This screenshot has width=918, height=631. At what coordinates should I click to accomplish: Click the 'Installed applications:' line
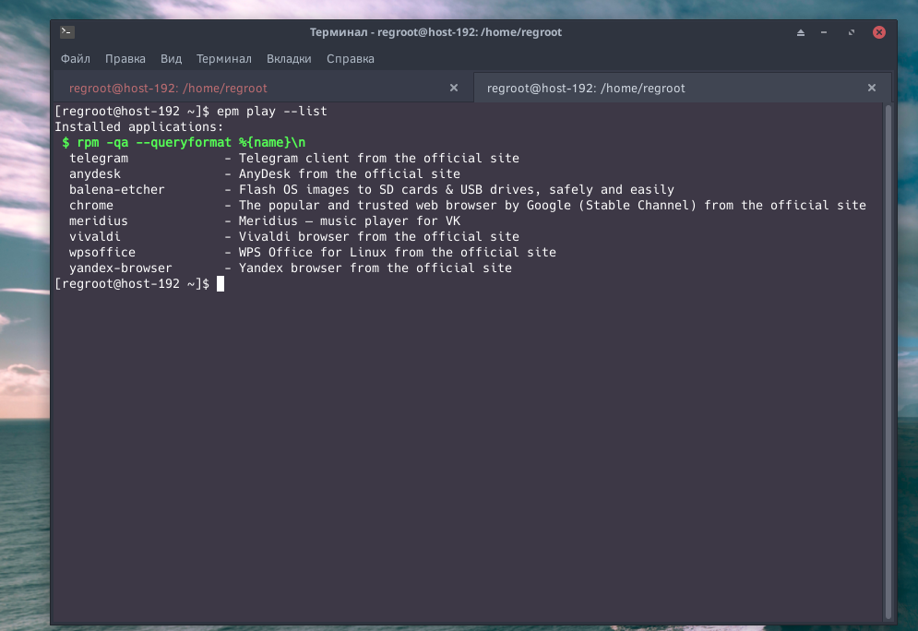coord(139,127)
